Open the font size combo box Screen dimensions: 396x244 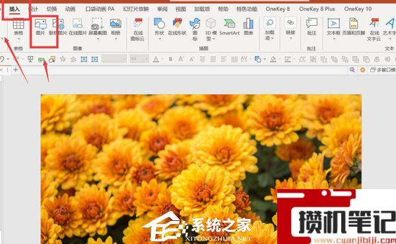139,59
